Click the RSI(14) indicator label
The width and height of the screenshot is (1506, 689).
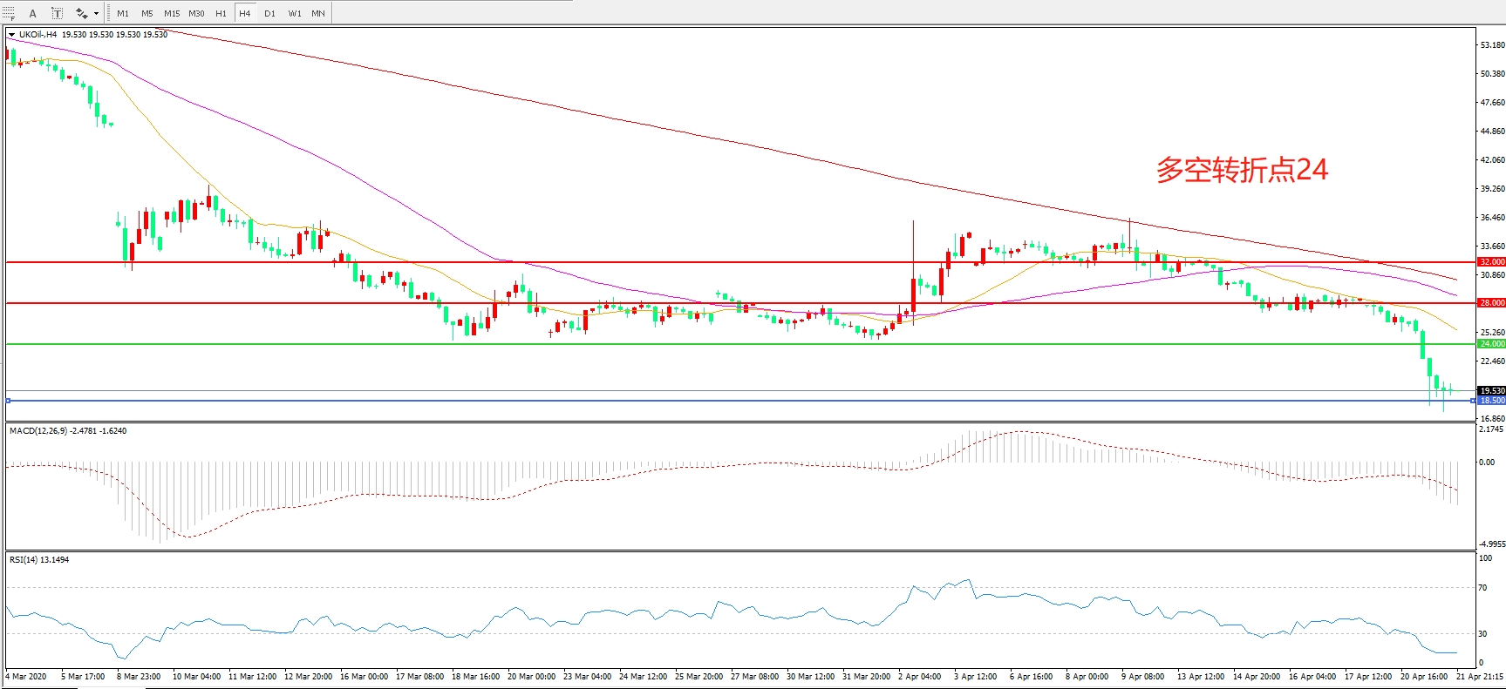(x=39, y=559)
